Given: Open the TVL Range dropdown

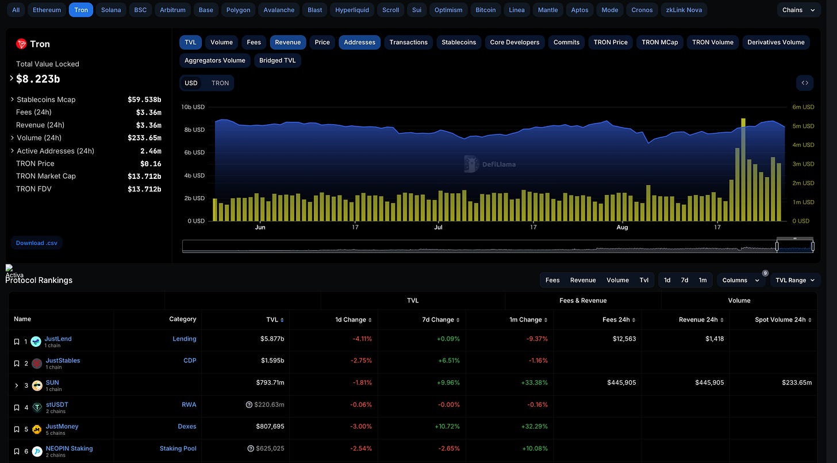Looking at the screenshot, I should click(x=795, y=280).
